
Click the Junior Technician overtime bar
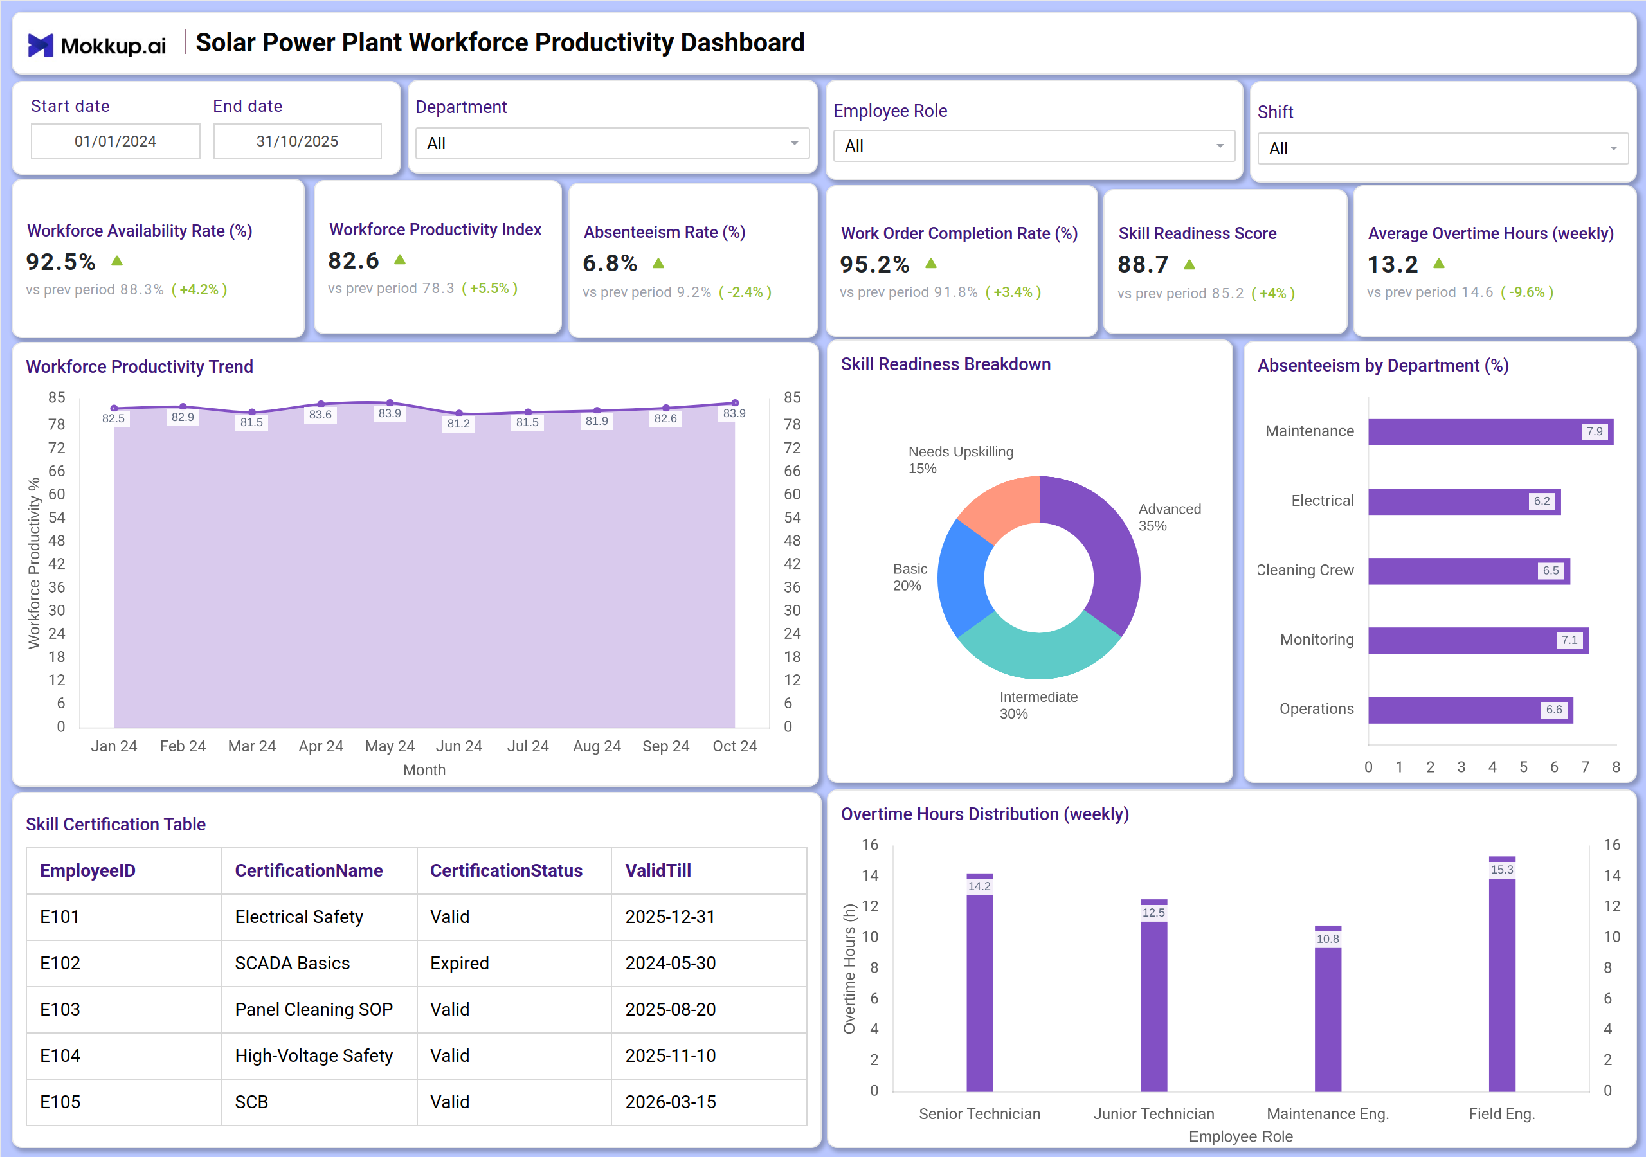point(1153,995)
